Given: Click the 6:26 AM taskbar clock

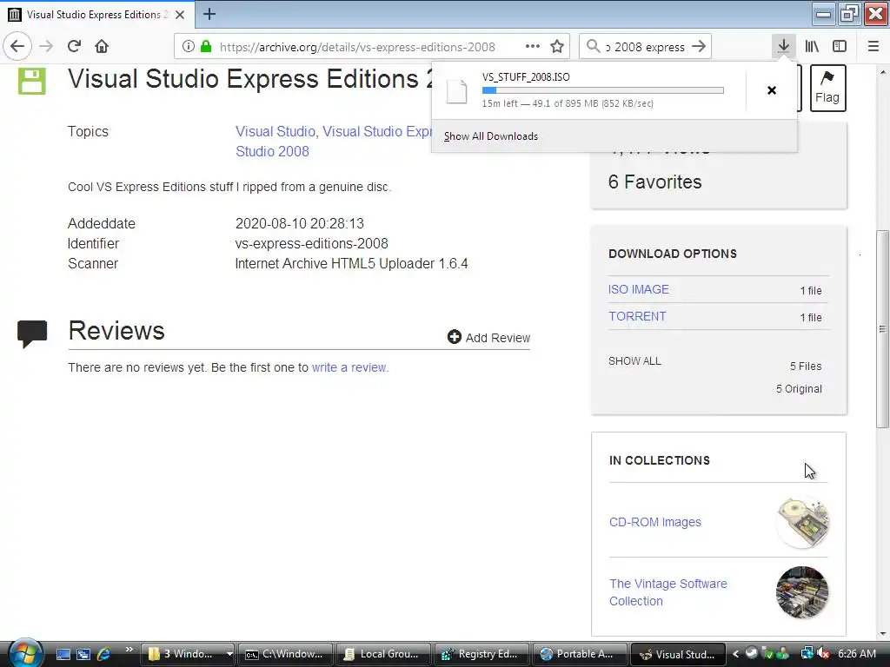Looking at the screenshot, I should tap(857, 654).
